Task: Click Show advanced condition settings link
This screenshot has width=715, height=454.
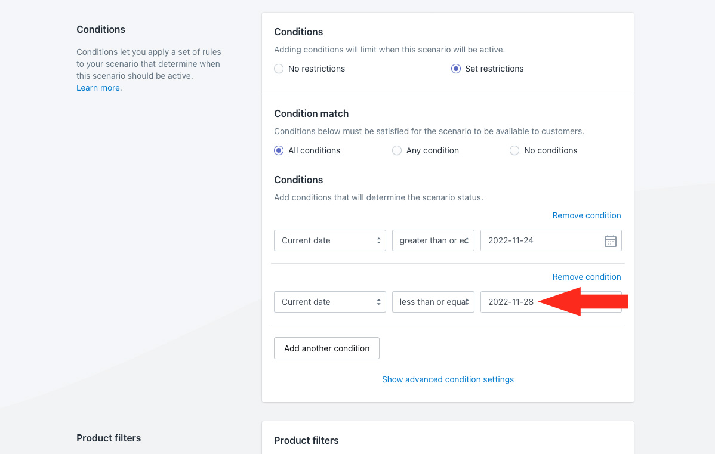Action: tap(448, 379)
